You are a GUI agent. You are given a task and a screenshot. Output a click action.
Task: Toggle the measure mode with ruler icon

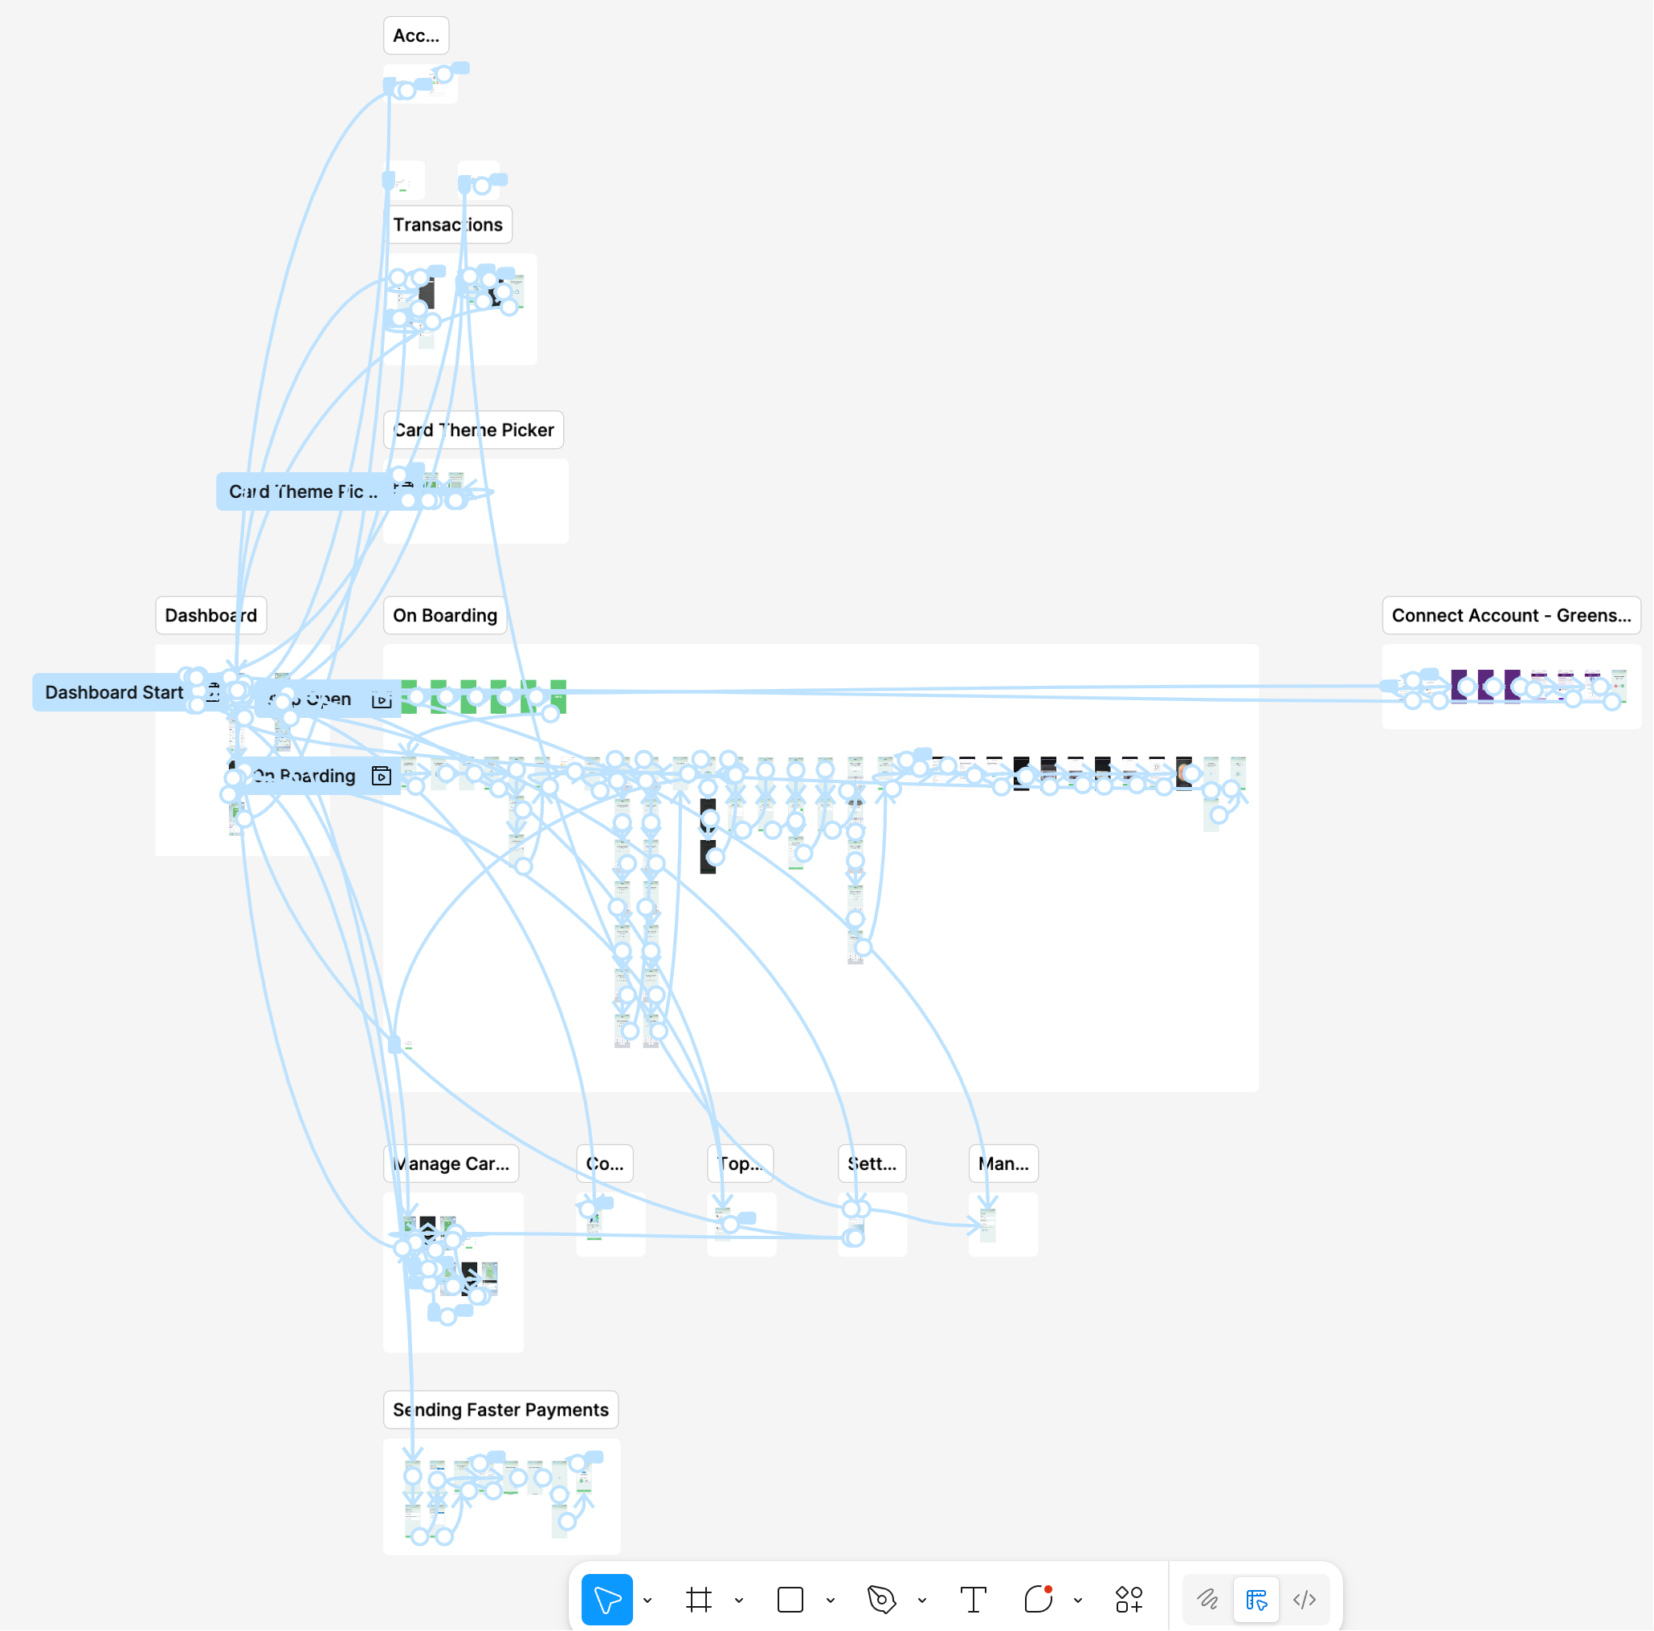coord(1256,1599)
